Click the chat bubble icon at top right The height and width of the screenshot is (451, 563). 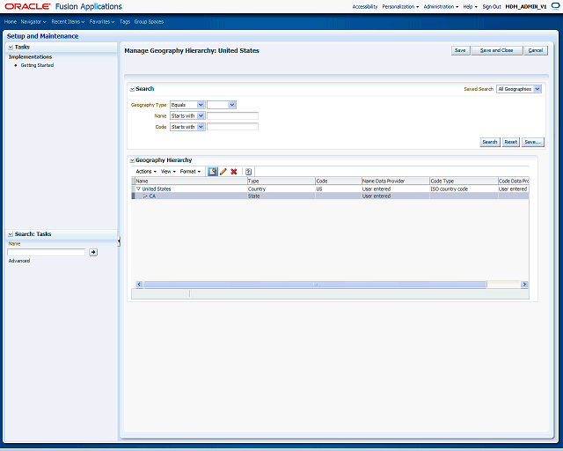coord(555,6)
